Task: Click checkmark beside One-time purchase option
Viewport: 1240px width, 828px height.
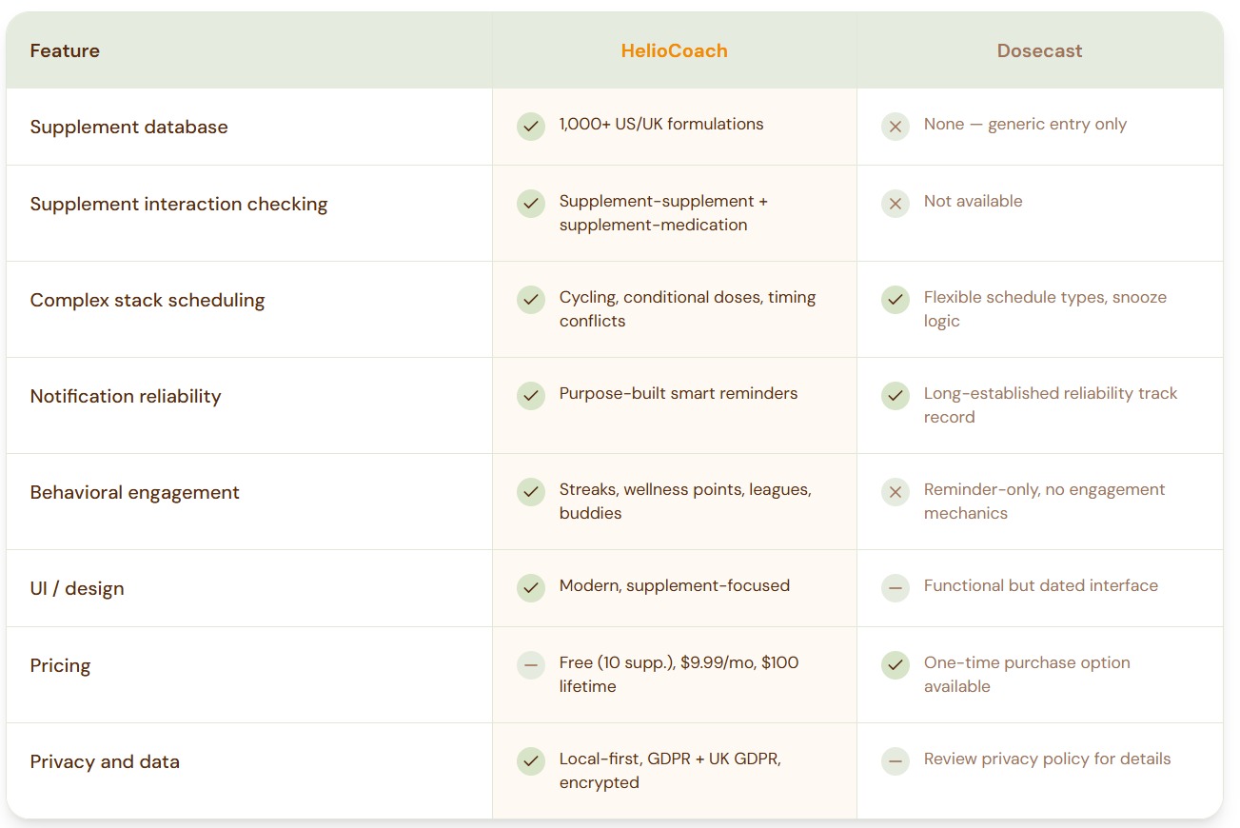Action: pyautogui.click(x=895, y=664)
